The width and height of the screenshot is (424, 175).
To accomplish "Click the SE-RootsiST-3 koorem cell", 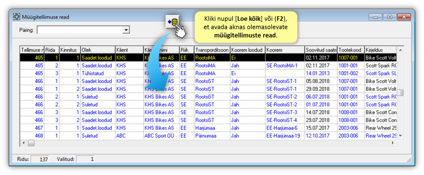I will [x=284, y=112].
